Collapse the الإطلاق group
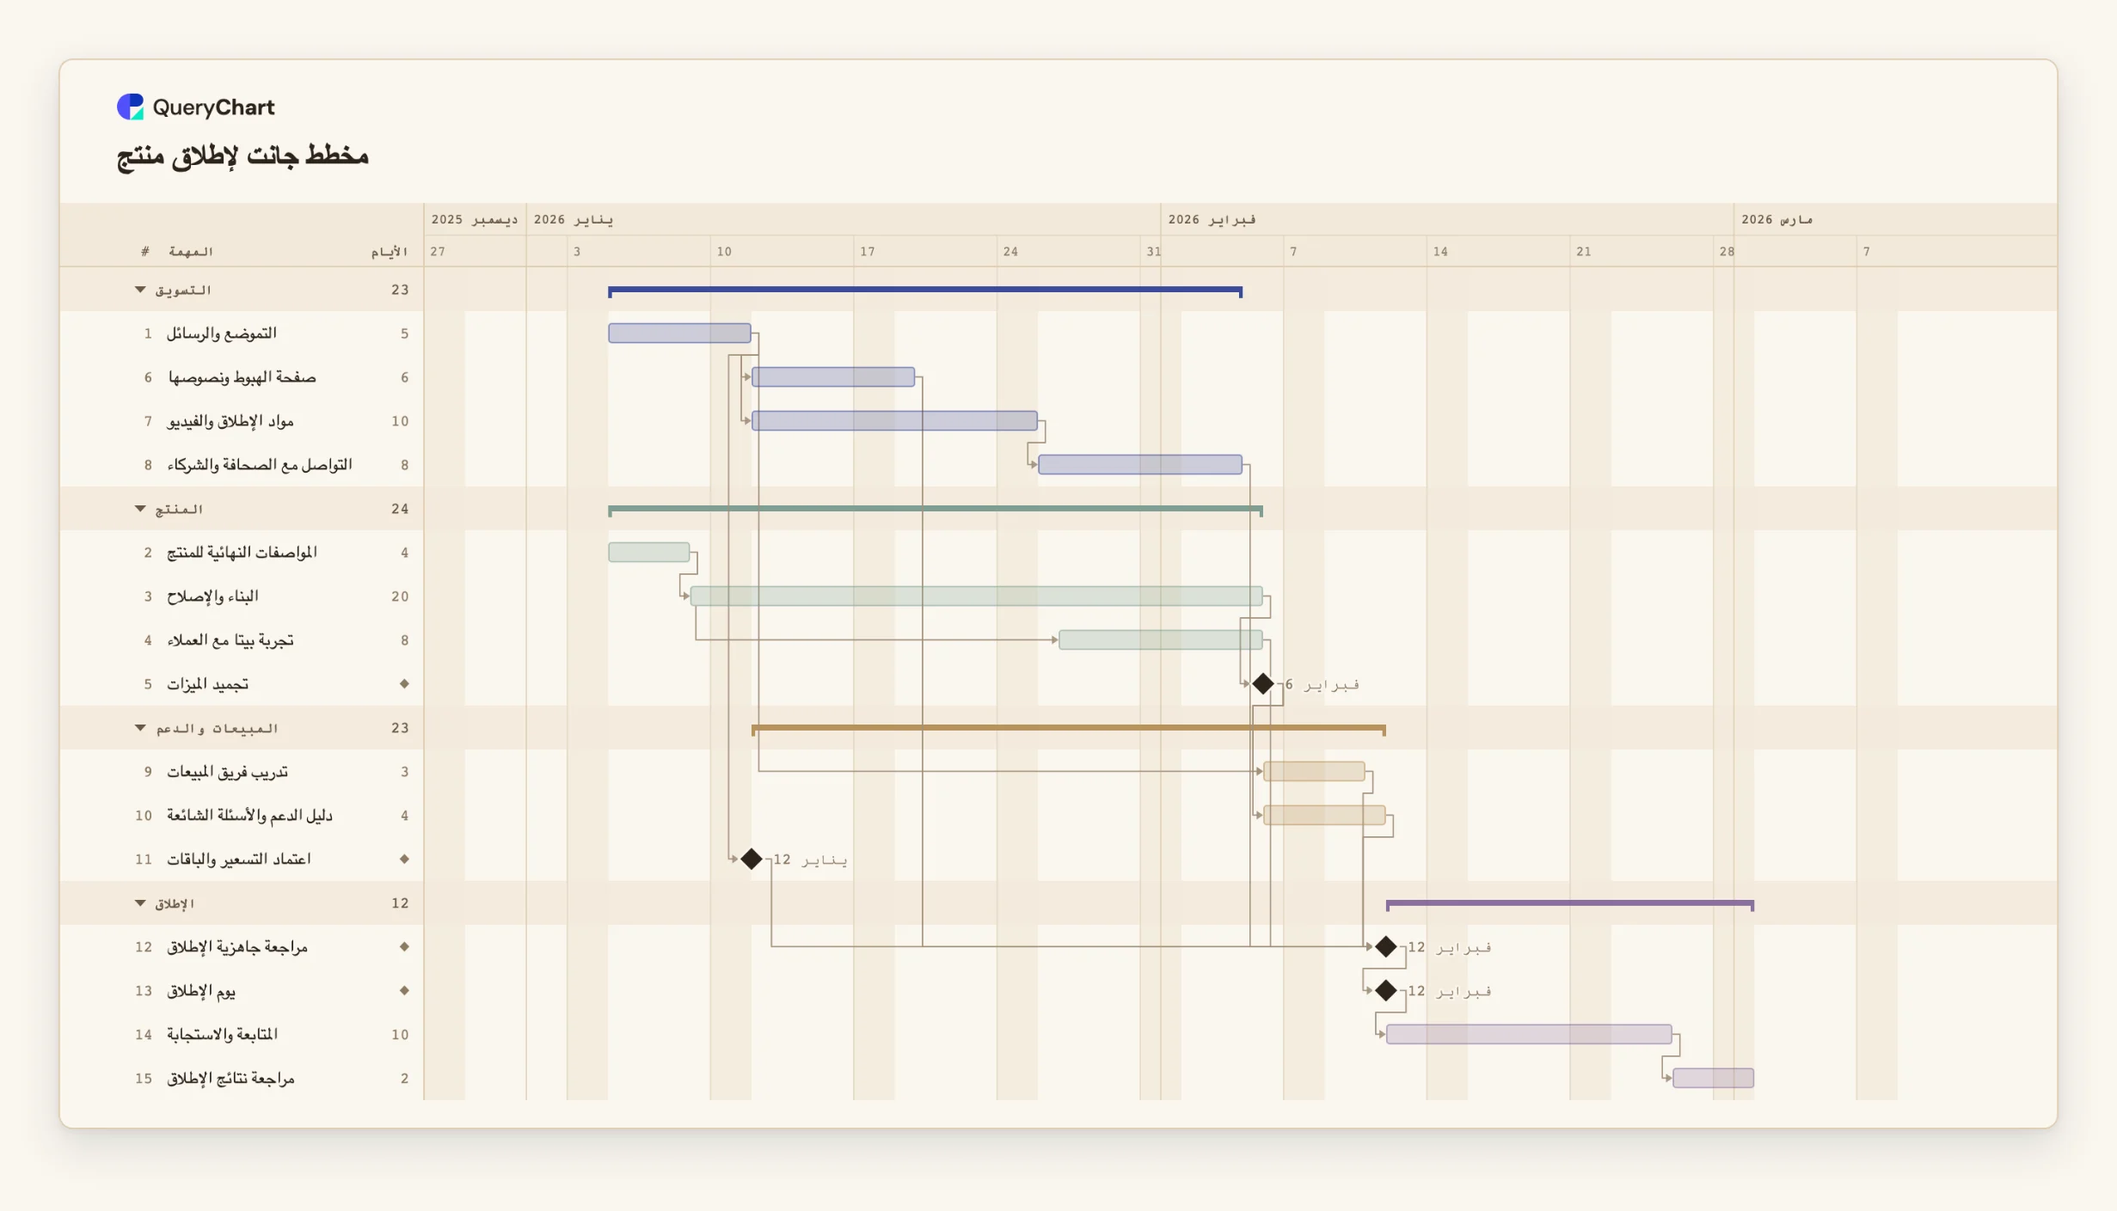2117x1211 pixels. tap(140, 903)
